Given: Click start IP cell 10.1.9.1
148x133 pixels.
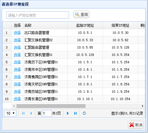Looking at the screenshot, I should (85, 92).
